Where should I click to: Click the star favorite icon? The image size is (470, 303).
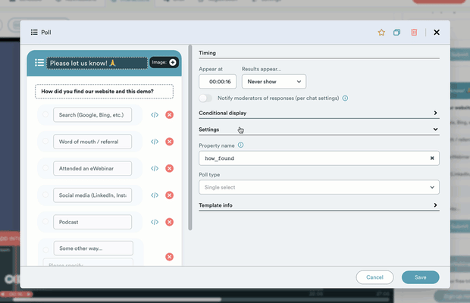pos(381,33)
